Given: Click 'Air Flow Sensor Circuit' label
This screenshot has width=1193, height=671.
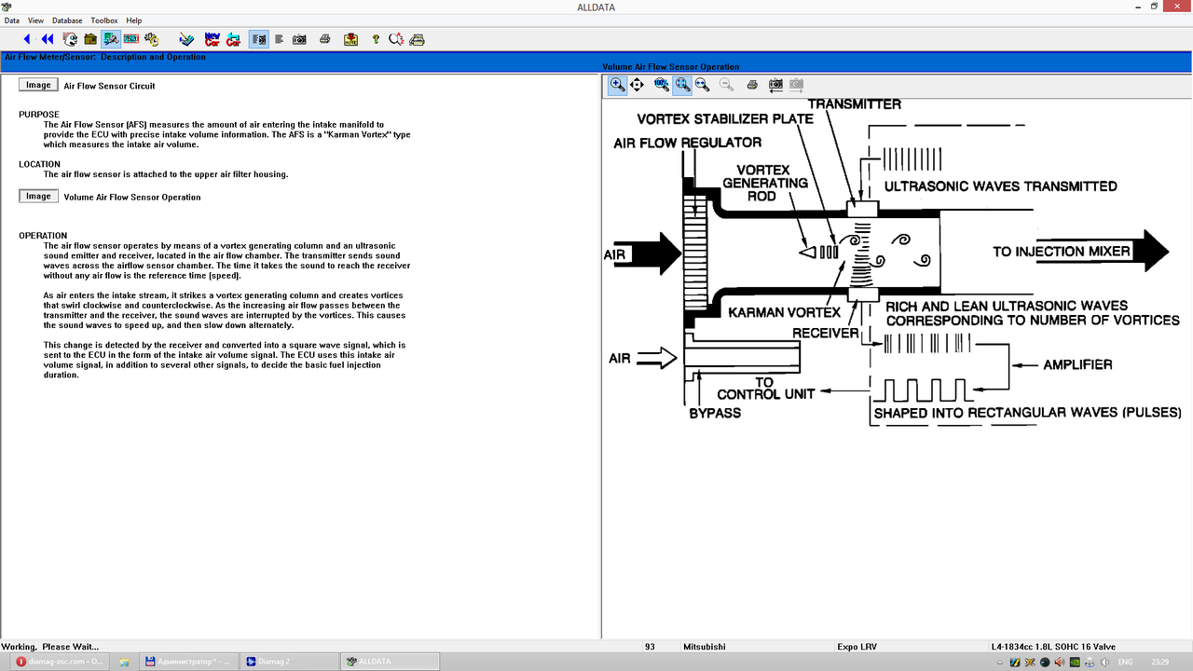Looking at the screenshot, I should point(109,86).
